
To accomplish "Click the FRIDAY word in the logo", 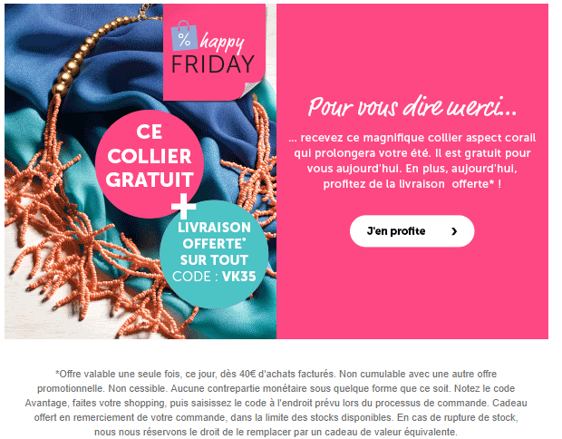I will point(213,64).
